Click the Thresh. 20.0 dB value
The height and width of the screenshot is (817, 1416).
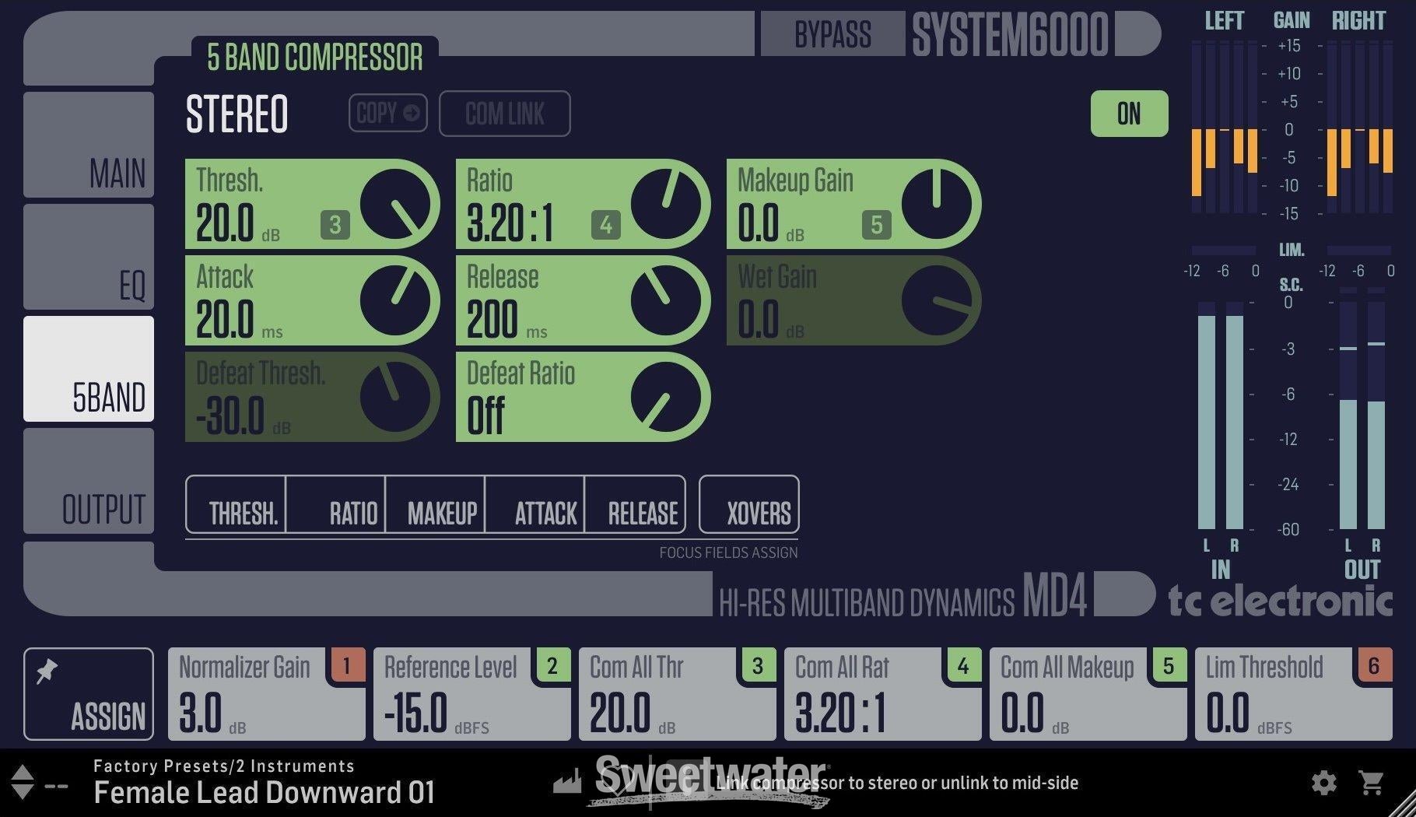tap(237, 223)
